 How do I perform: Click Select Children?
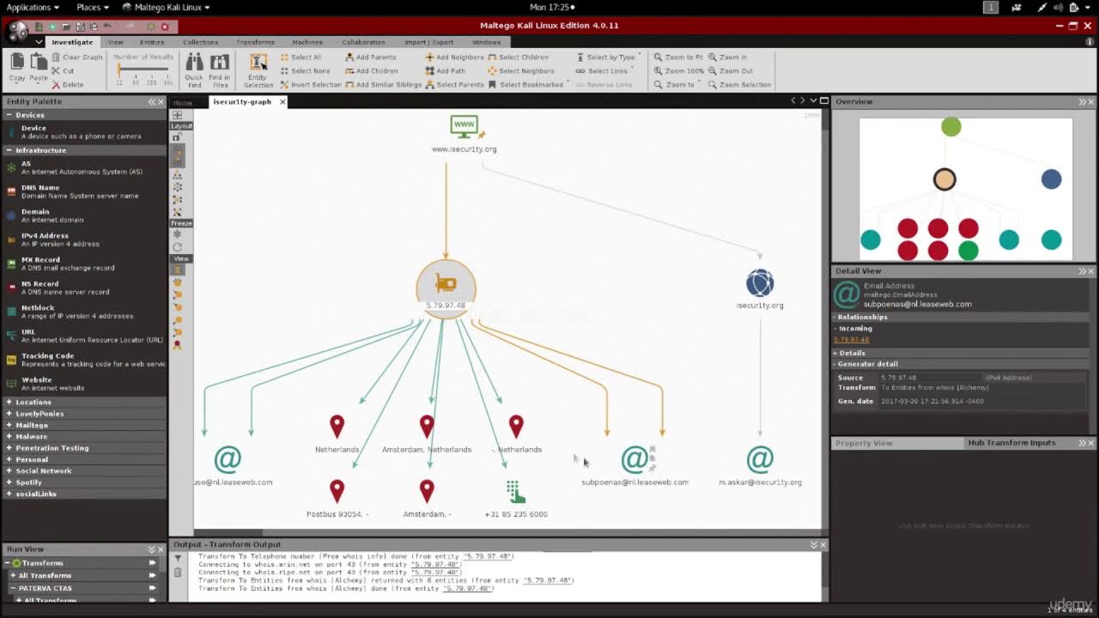pyautogui.click(x=518, y=58)
